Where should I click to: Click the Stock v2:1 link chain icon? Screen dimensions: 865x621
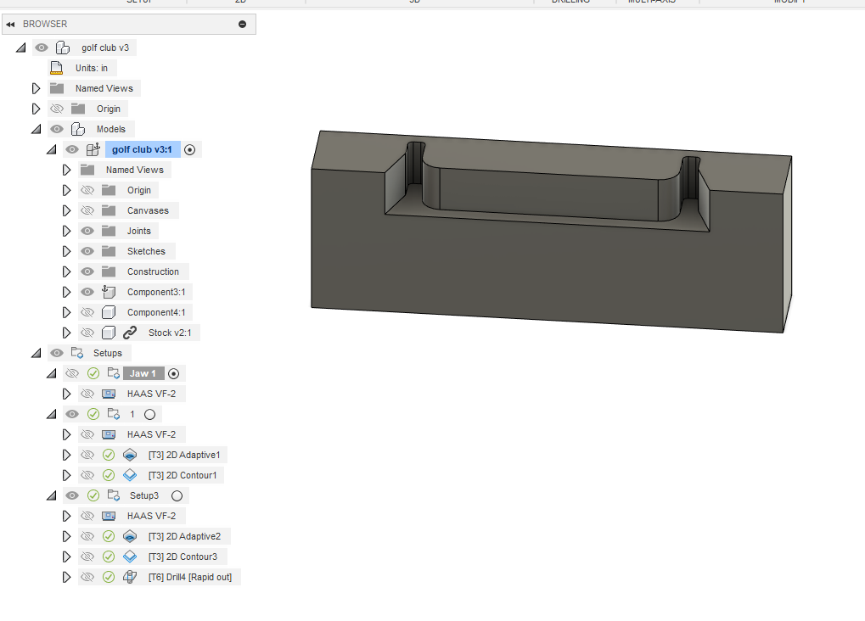click(x=130, y=333)
